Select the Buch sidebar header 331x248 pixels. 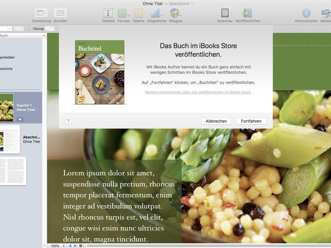click(4, 36)
